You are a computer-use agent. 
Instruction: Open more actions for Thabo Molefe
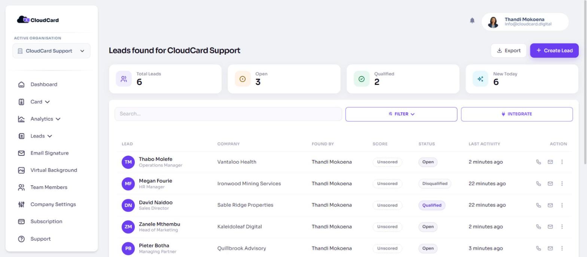[x=562, y=162]
